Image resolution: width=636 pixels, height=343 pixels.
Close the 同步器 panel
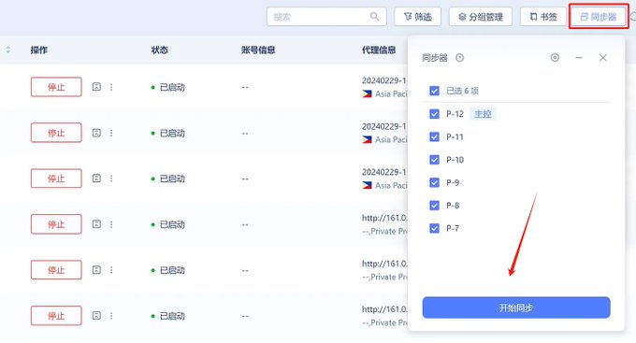(603, 58)
